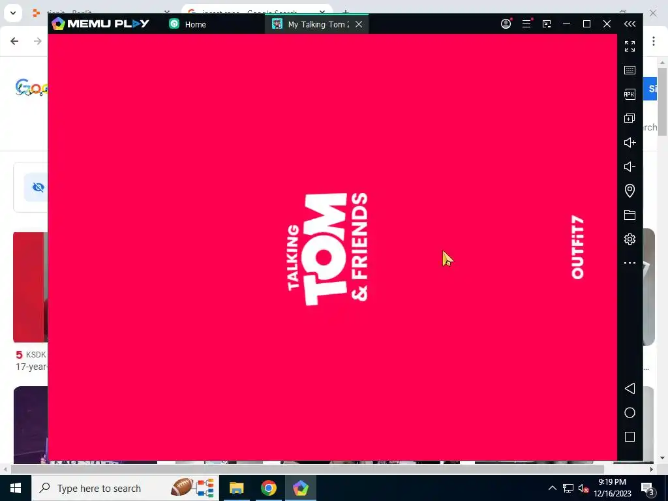
Task: Click the red news thumbnail above KSDK
Action: (30, 287)
